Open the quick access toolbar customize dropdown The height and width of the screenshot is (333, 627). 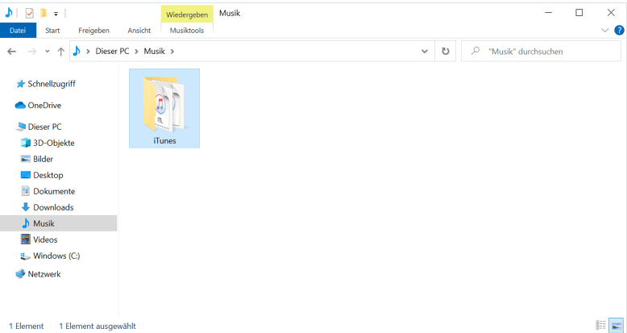point(56,14)
